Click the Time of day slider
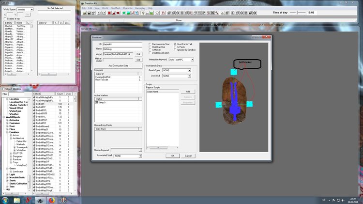This screenshot has width=363, height=204. [298, 13]
